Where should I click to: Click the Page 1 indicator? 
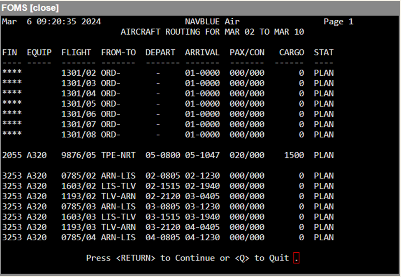coord(338,21)
